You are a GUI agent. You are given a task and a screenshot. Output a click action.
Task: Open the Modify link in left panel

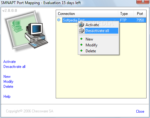8,82
